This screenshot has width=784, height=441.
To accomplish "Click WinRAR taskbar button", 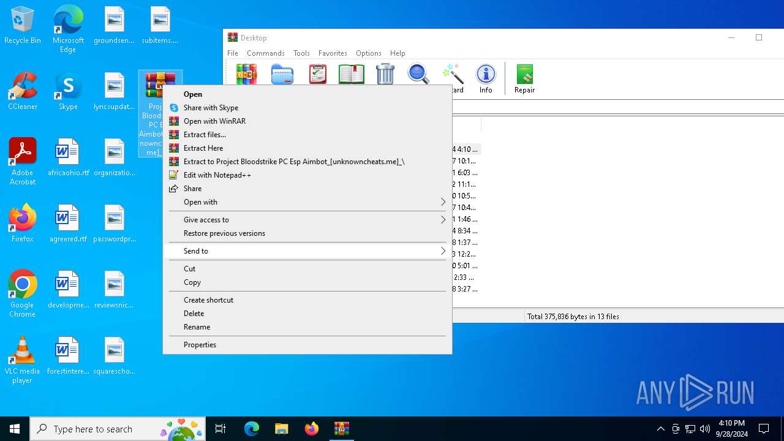I will click(x=342, y=429).
